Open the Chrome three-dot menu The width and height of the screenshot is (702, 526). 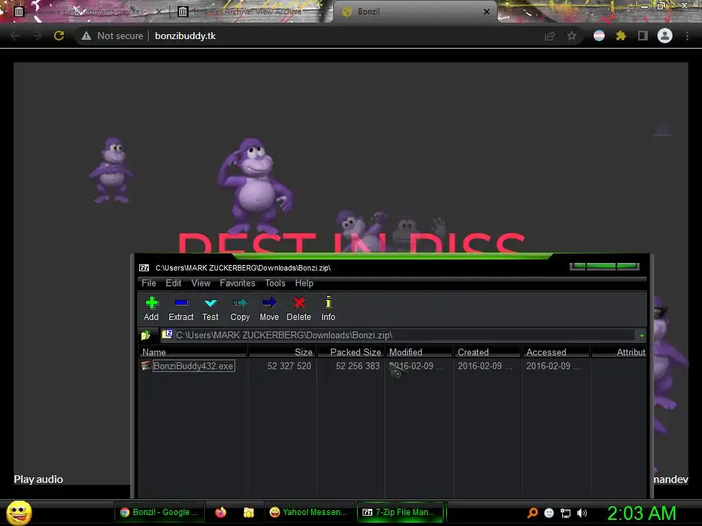coord(687,36)
